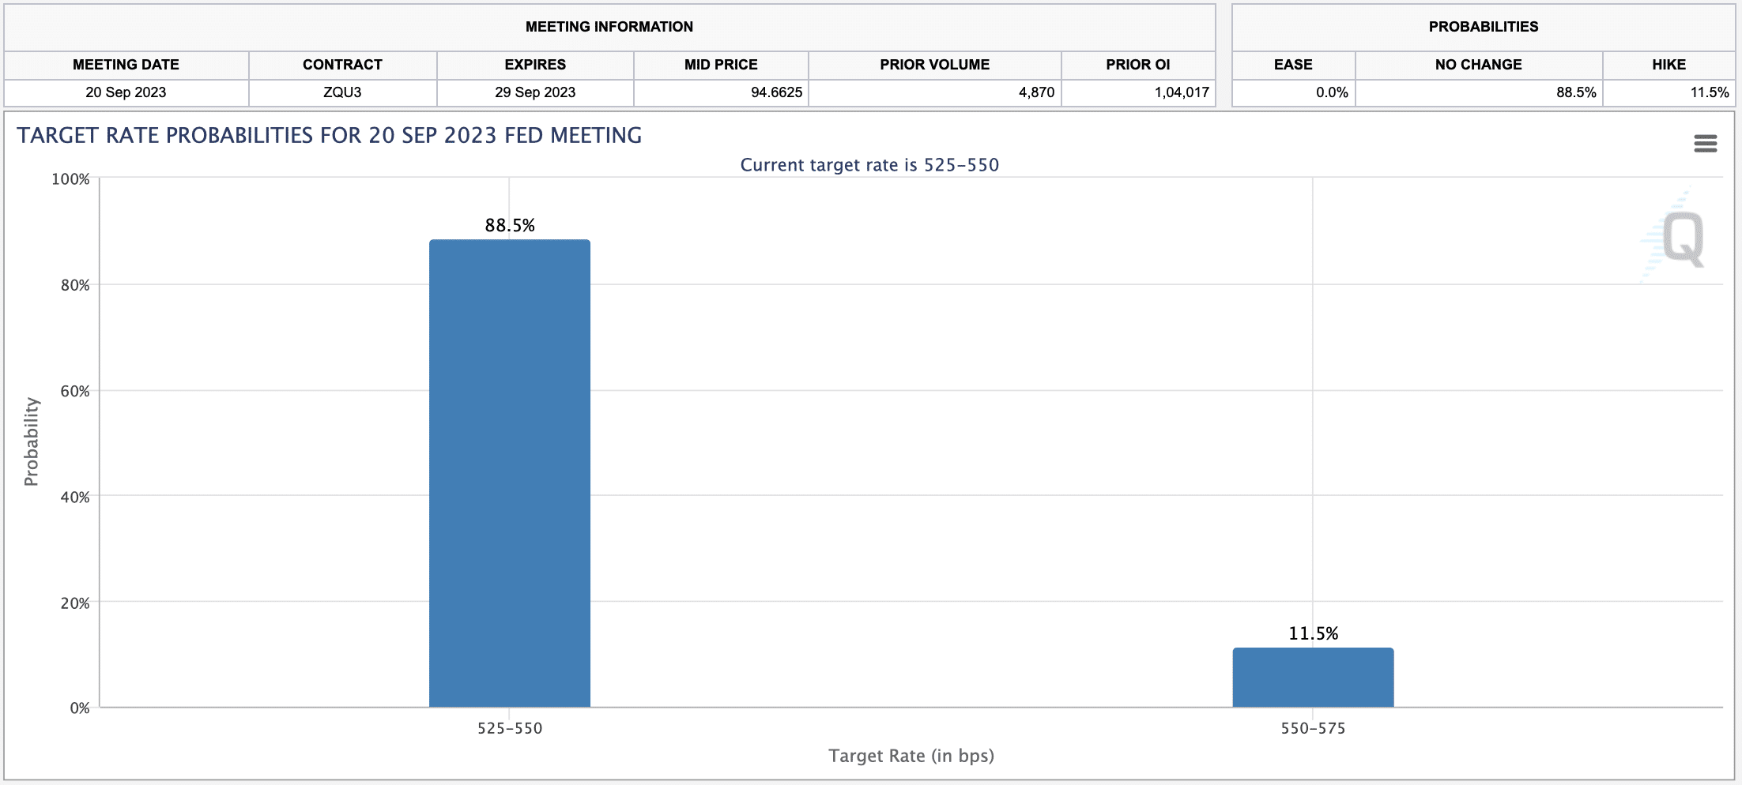Click the 525-550 x-axis label

tap(510, 728)
